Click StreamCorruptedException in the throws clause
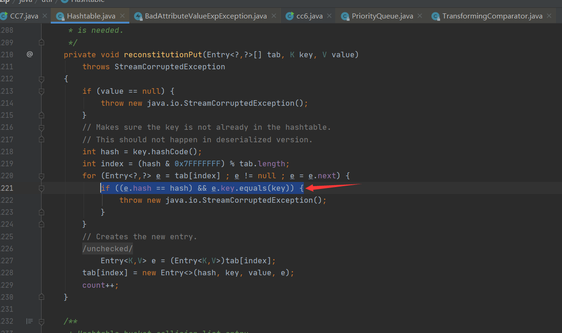562x333 pixels. (169, 67)
